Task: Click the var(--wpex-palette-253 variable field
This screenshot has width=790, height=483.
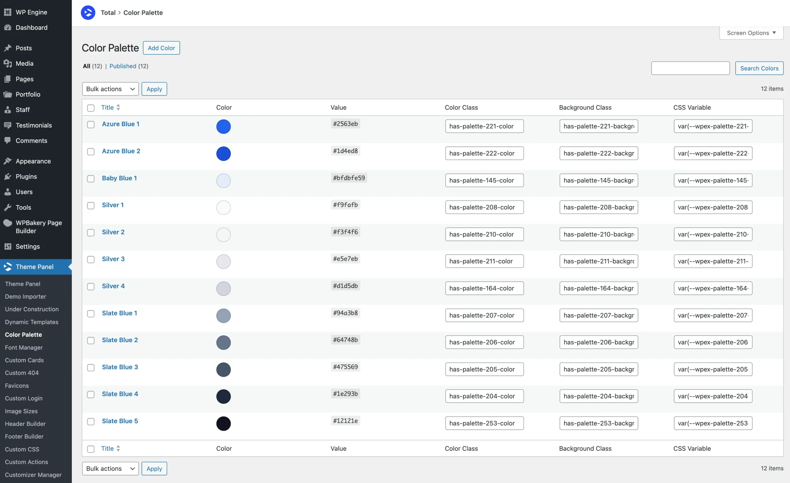Action: 713,423
